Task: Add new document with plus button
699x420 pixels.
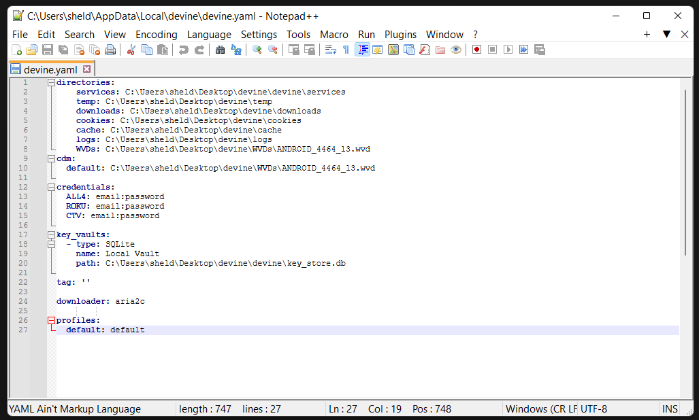Action: (x=647, y=34)
